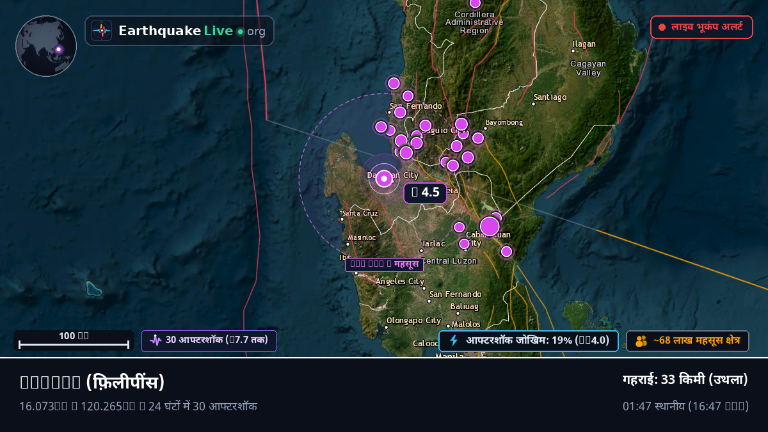
Task: Click the red dot in the live alert badge
Action: (x=662, y=28)
